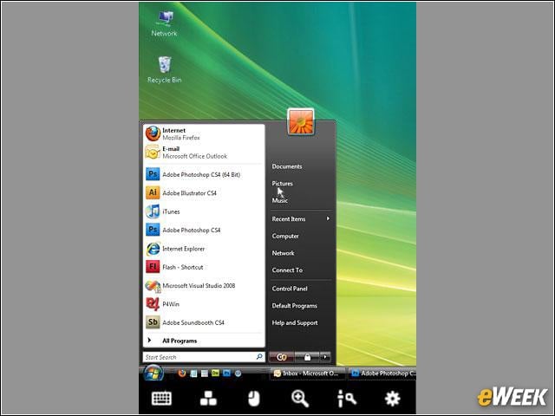The height and width of the screenshot is (416, 555).
Task: Open the Pictures folder link
Action: click(282, 183)
